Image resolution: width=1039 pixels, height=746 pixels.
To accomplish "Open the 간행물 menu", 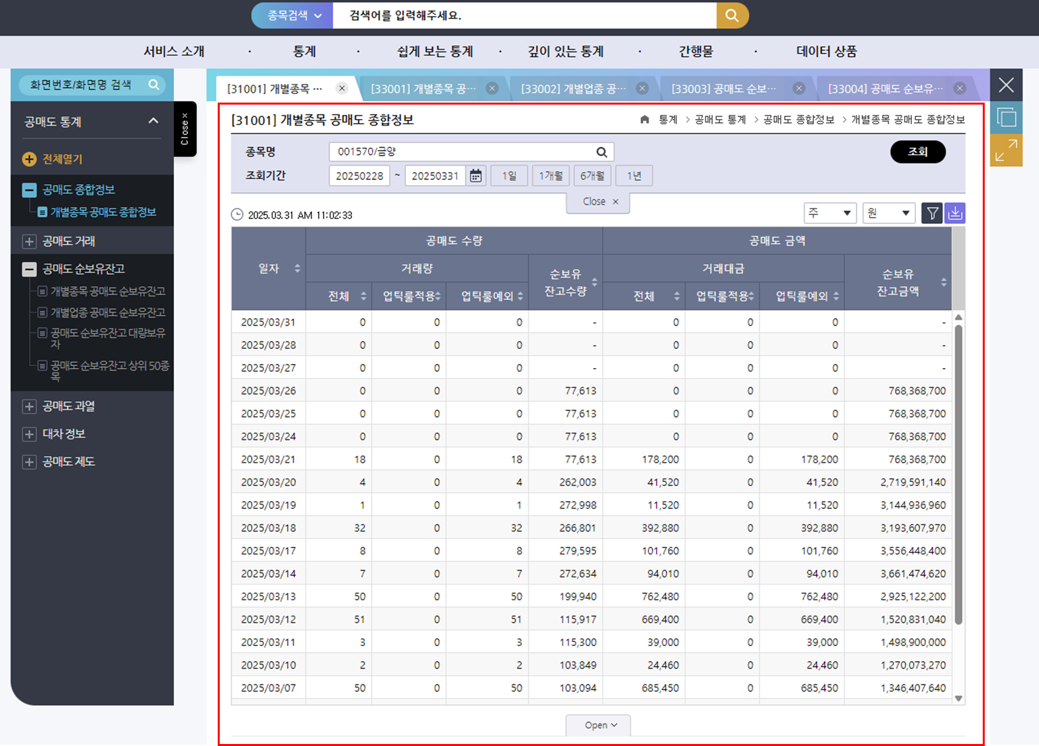I will 696,52.
